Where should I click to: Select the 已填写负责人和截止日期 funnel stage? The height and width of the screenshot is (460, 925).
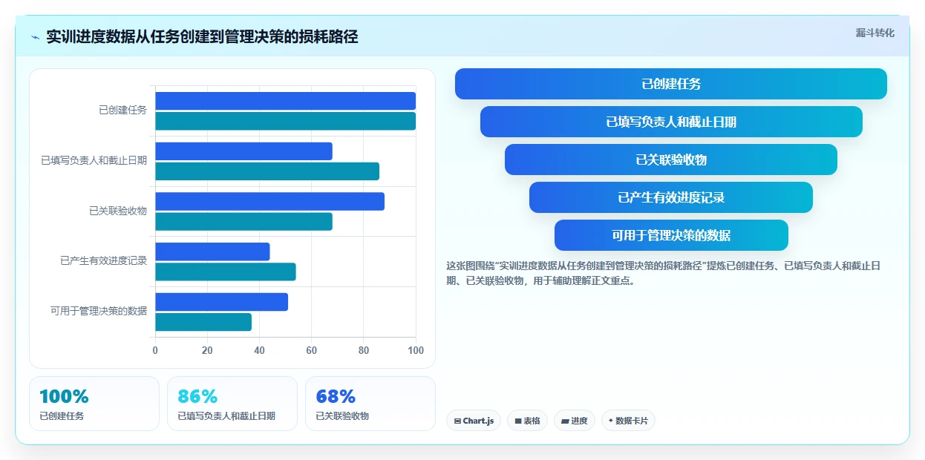tap(671, 122)
